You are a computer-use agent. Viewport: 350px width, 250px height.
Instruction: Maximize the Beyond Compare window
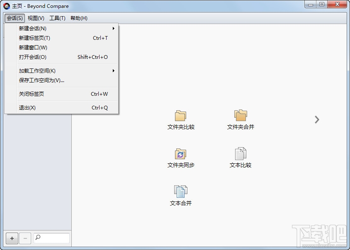(322, 5)
